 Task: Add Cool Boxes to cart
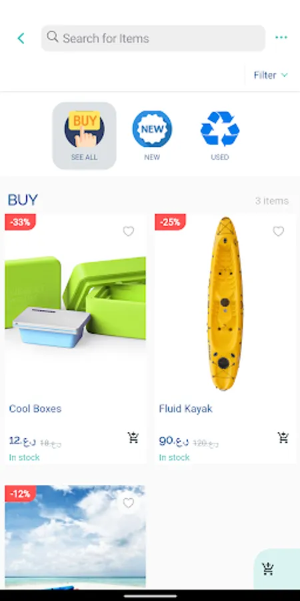click(133, 437)
